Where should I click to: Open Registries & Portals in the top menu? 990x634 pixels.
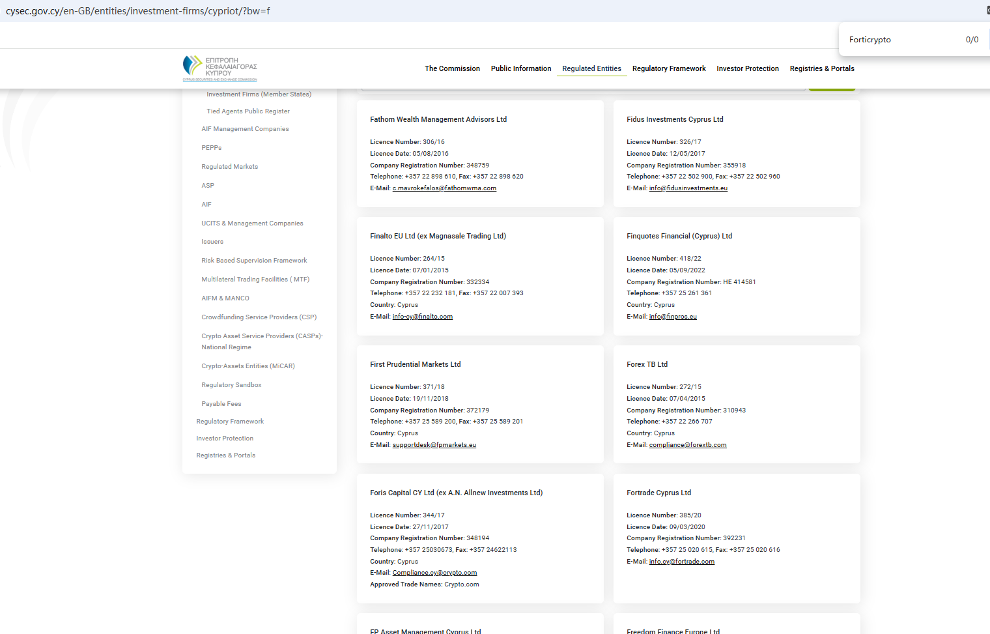pos(821,68)
